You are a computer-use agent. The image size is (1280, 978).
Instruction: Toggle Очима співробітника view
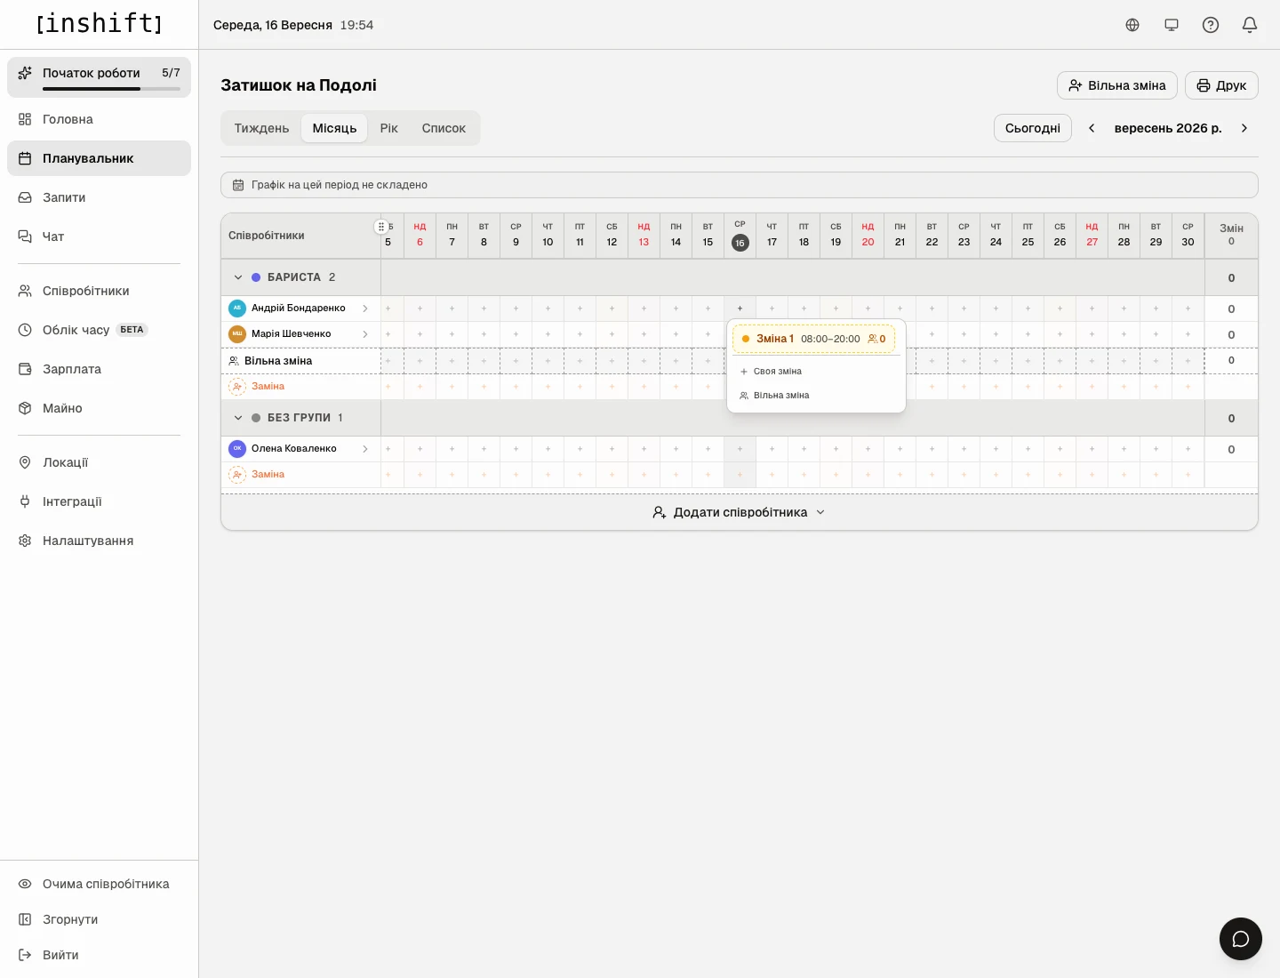tap(99, 884)
